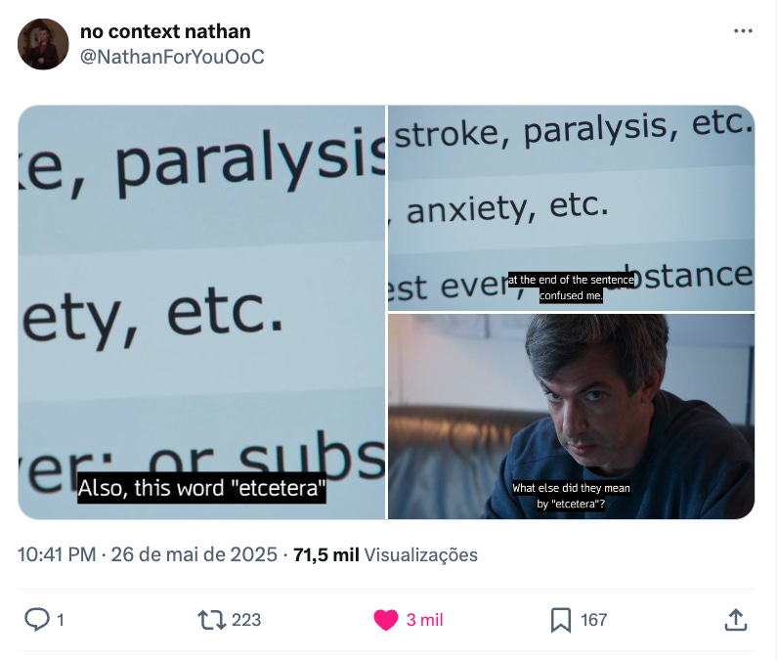Click the 167 bookmarks count
This screenshot has height=661, width=778.
(593, 620)
